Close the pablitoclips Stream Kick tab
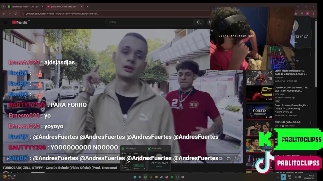 click(x=42, y=7)
